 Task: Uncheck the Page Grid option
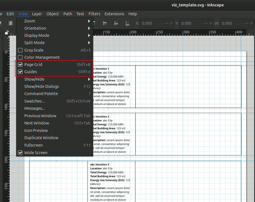click(x=20, y=65)
